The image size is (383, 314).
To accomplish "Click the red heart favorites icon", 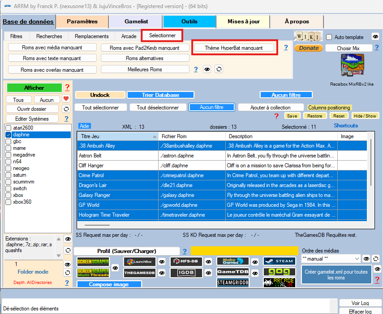I will coord(66,99).
